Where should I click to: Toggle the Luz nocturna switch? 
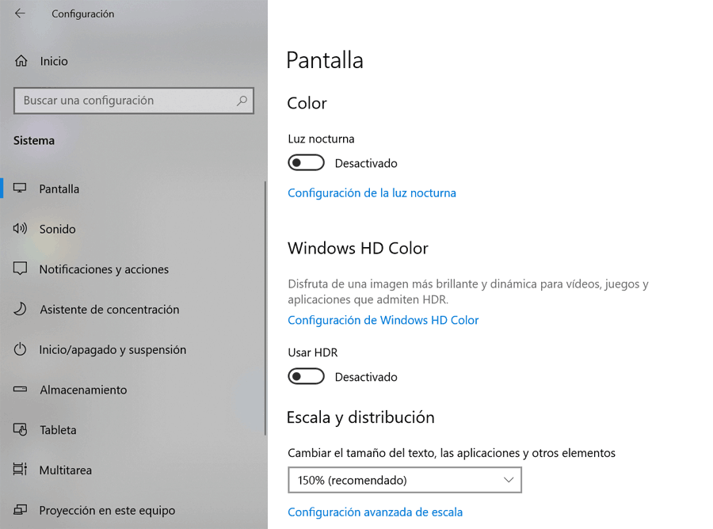[x=306, y=162]
